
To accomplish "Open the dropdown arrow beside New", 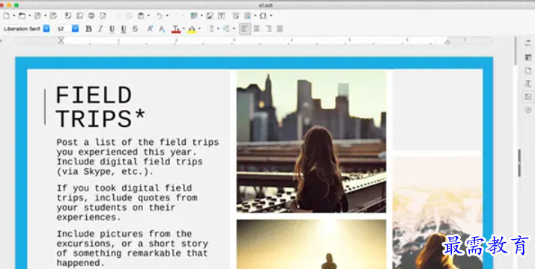I will coord(14,16).
